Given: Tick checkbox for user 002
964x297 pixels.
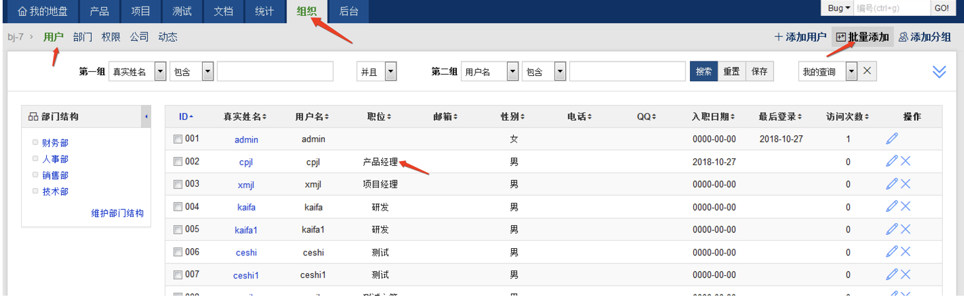Looking at the screenshot, I should pos(178,162).
